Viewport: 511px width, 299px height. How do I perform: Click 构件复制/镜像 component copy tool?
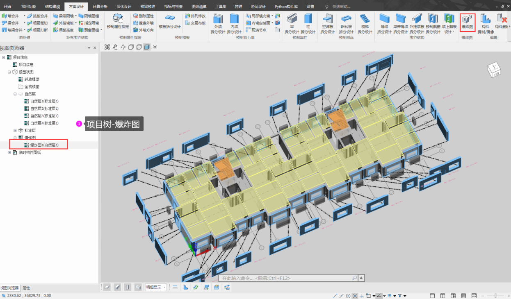tap(486, 22)
